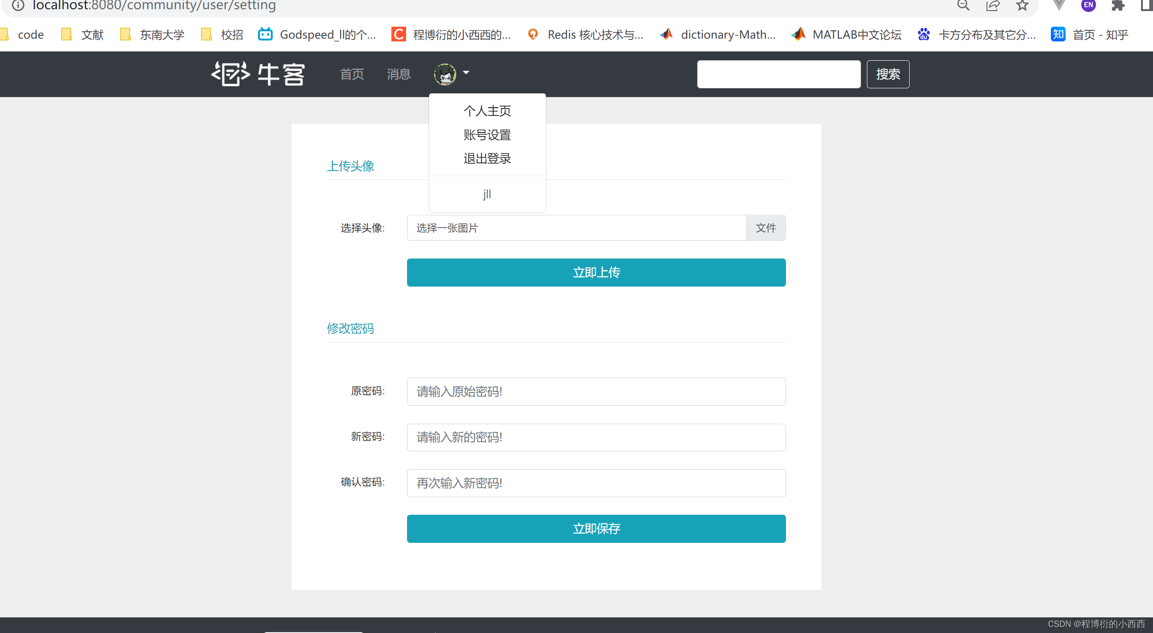Screen dimensions: 1153x633
Task: Click the 文件 browse button
Action: click(766, 228)
